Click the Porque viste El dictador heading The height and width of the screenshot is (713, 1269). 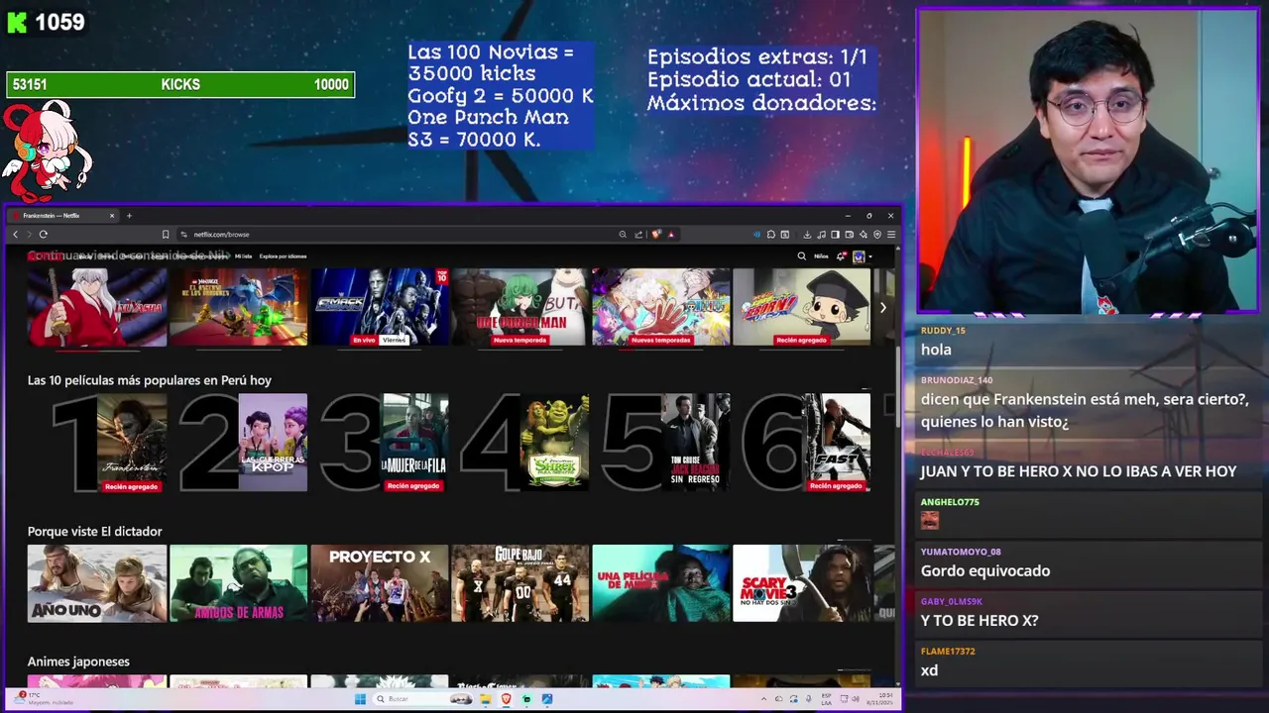[95, 532]
